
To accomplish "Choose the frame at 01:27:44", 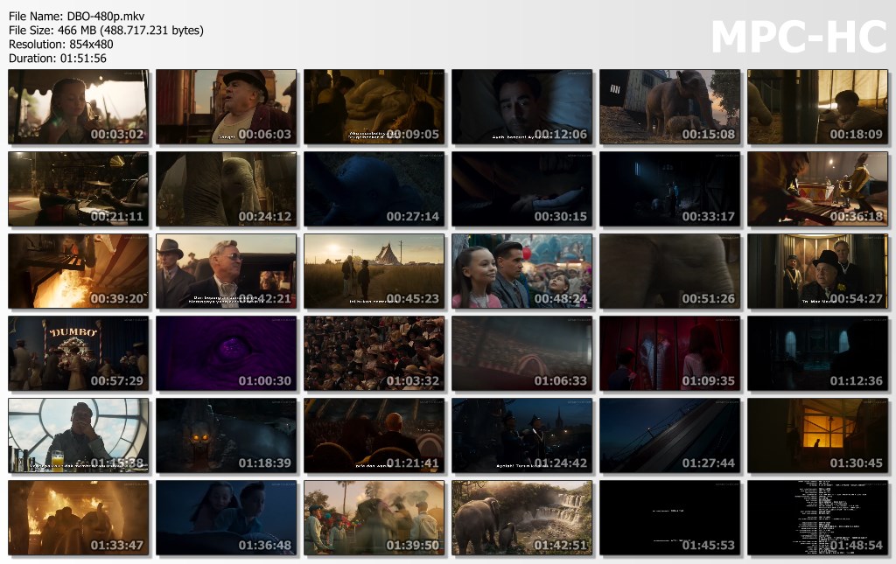I will [x=669, y=435].
